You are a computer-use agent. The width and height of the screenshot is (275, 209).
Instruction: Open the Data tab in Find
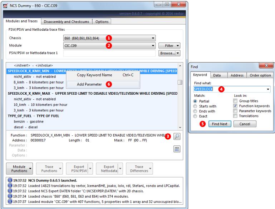[216, 75]
